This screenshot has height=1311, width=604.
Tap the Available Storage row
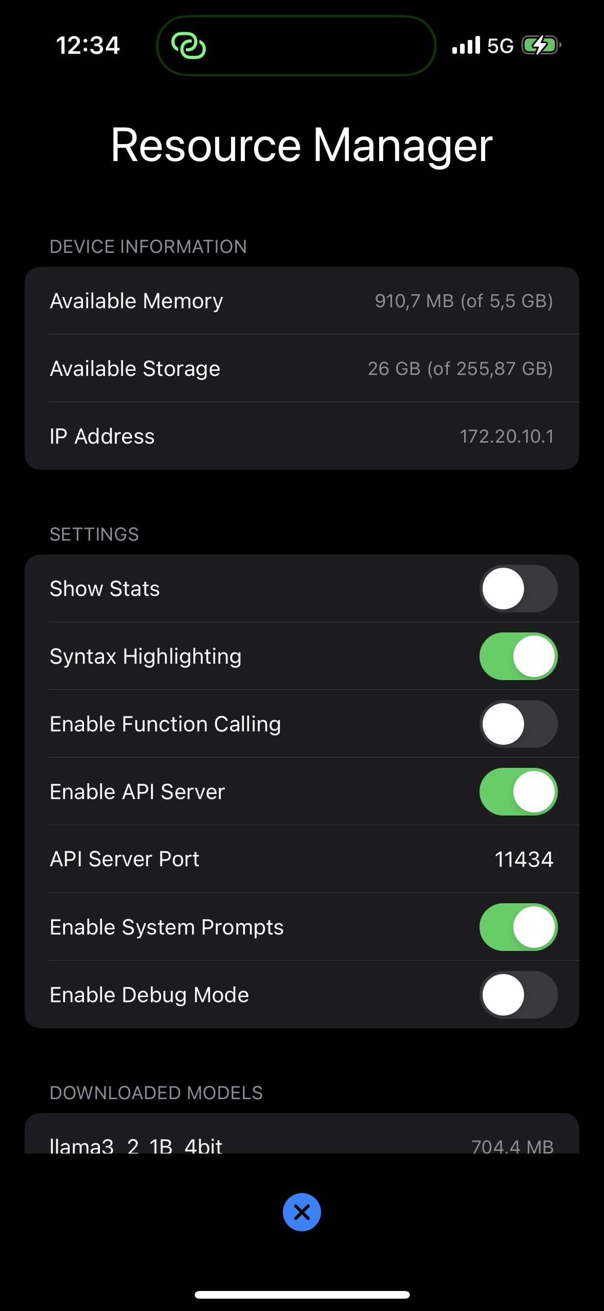pyautogui.click(x=302, y=368)
